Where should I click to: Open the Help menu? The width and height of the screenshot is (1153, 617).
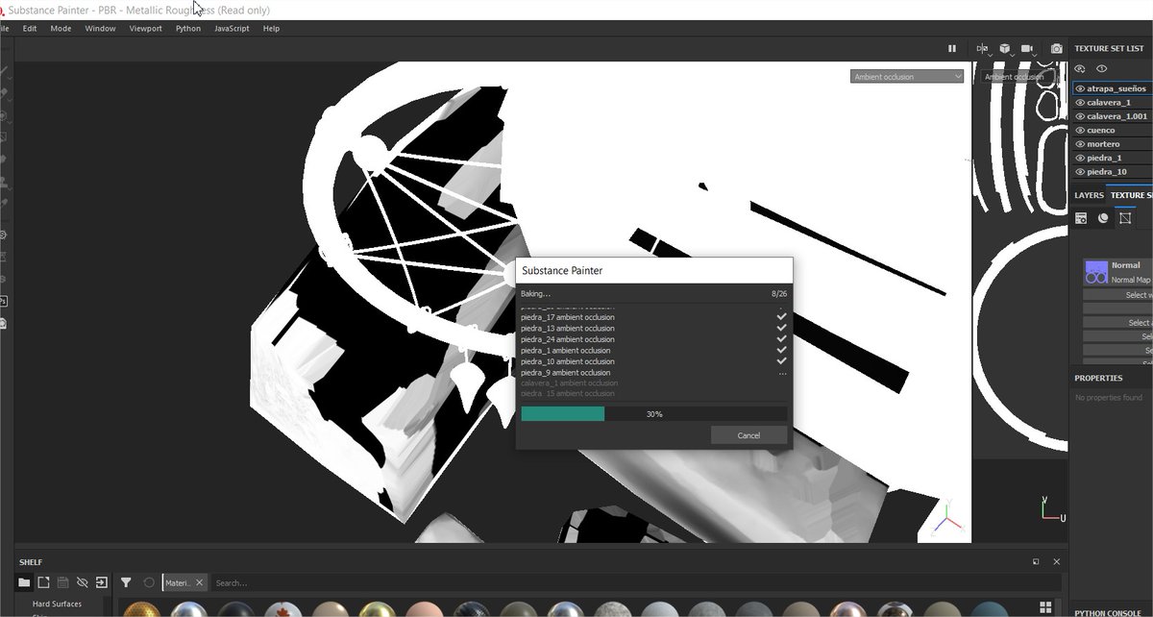(x=271, y=28)
